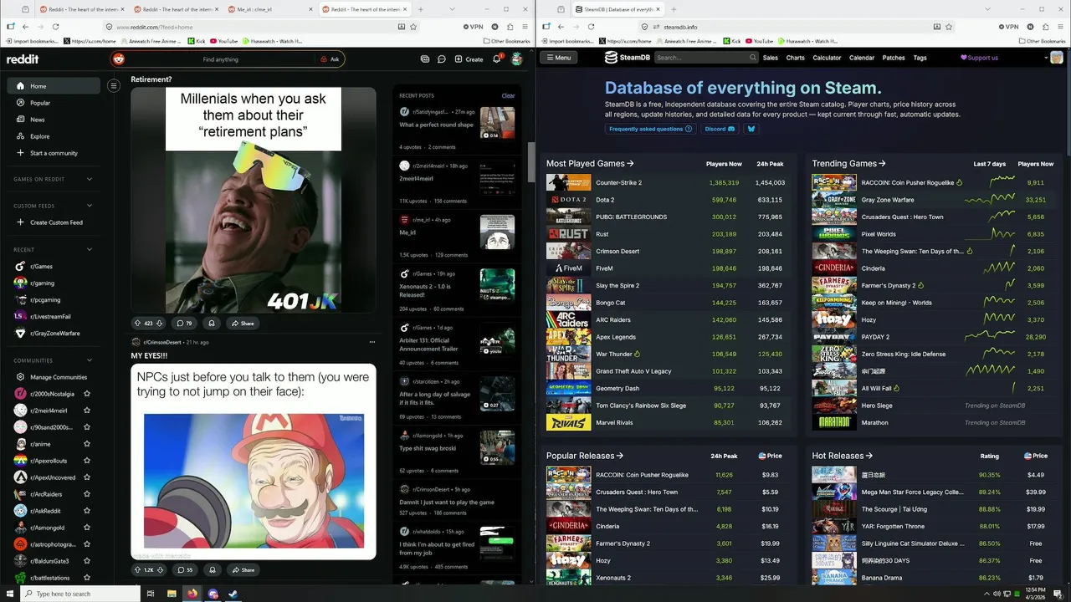
Task: Open SteamDB Sales page
Action: coord(770,58)
